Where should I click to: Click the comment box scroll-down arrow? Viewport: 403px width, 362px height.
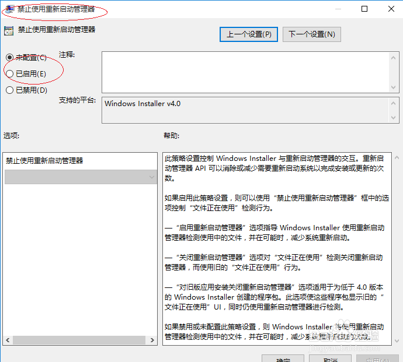[393, 87]
